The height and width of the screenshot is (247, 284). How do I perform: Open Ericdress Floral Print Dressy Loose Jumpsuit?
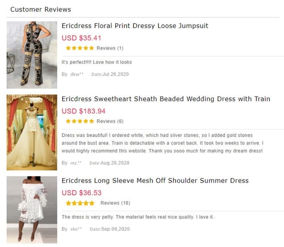(x=135, y=26)
